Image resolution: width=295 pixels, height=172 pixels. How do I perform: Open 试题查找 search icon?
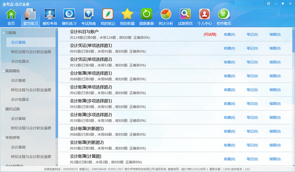tap(185, 17)
